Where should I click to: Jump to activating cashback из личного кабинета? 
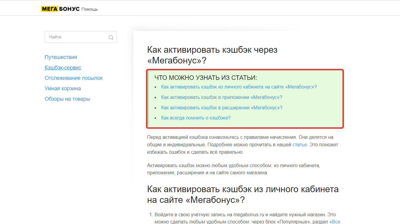point(239,87)
